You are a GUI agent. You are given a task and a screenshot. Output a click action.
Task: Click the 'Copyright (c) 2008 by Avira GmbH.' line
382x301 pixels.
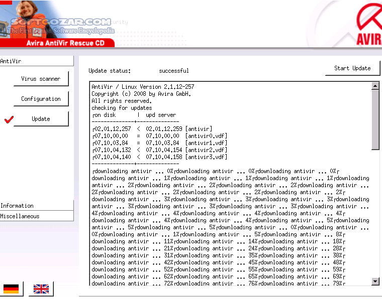(141, 94)
